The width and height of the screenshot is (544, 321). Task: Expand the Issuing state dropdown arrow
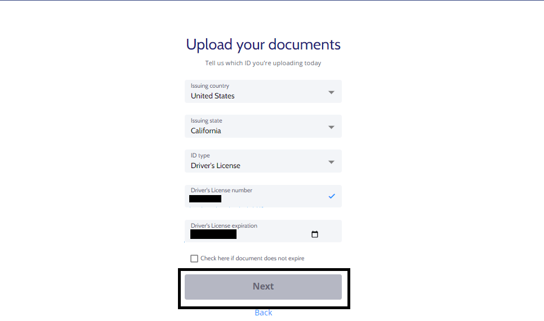point(331,128)
